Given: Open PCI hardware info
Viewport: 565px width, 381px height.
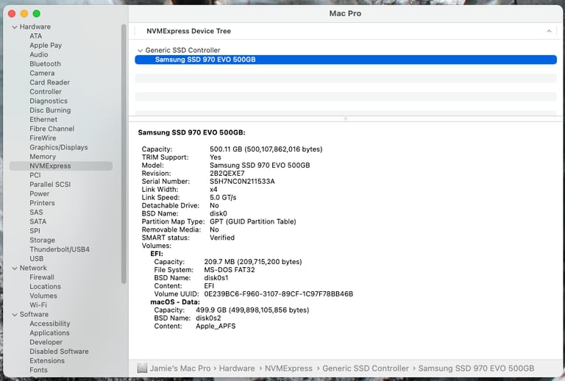Looking at the screenshot, I should pos(35,175).
